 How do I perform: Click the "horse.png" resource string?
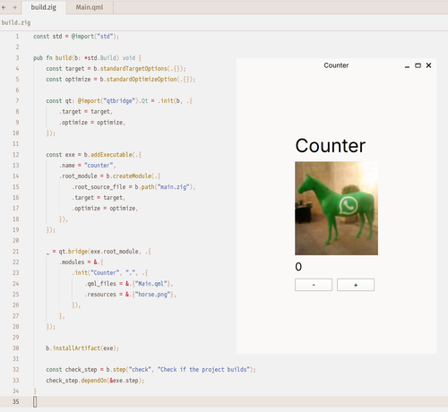point(152,295)
